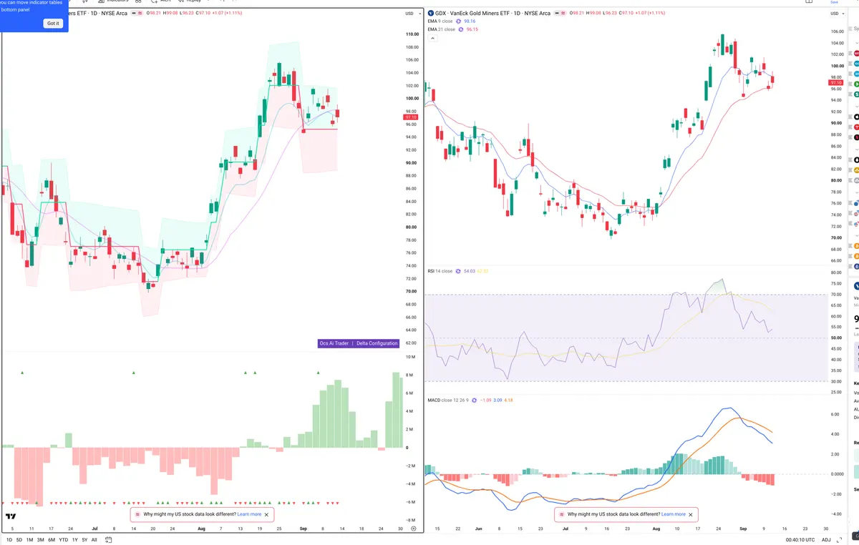The image size is (859, 545).
Task: Click the 97.10 price label on left chart
Action: (409, 117)
